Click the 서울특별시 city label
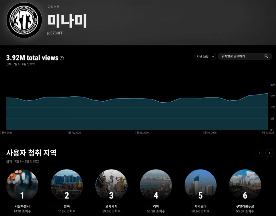Viewport: 276px width, 216px height. (x=22, y=206)
